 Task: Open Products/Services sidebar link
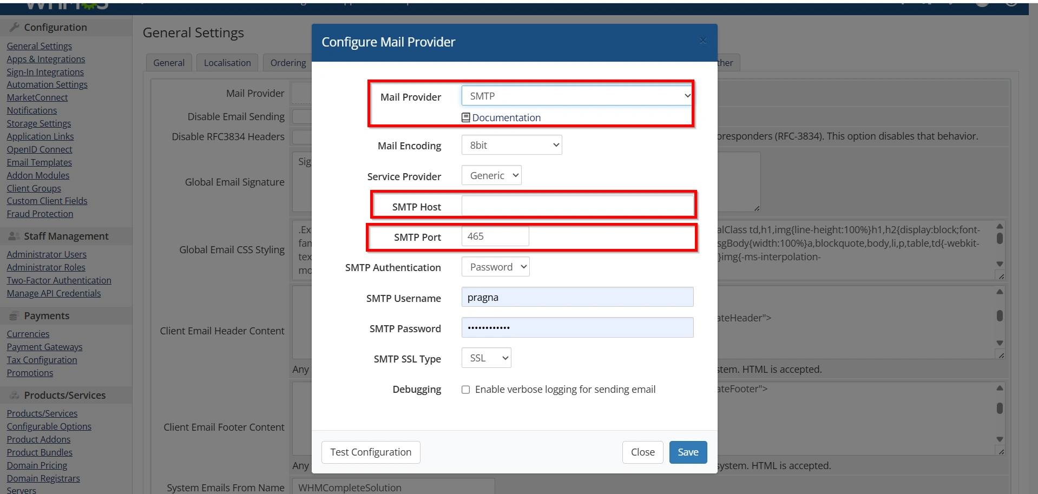tap(42, 413)
